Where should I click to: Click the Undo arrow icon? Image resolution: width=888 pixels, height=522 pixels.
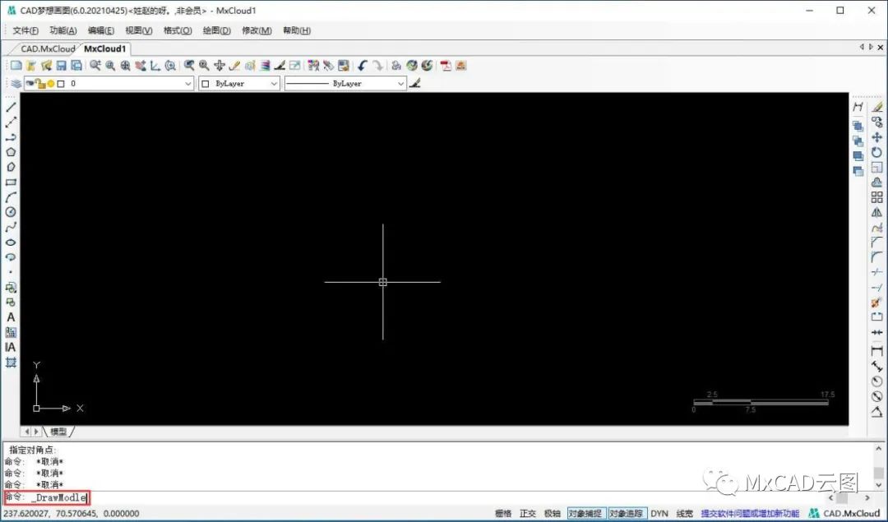click(363, 66)
